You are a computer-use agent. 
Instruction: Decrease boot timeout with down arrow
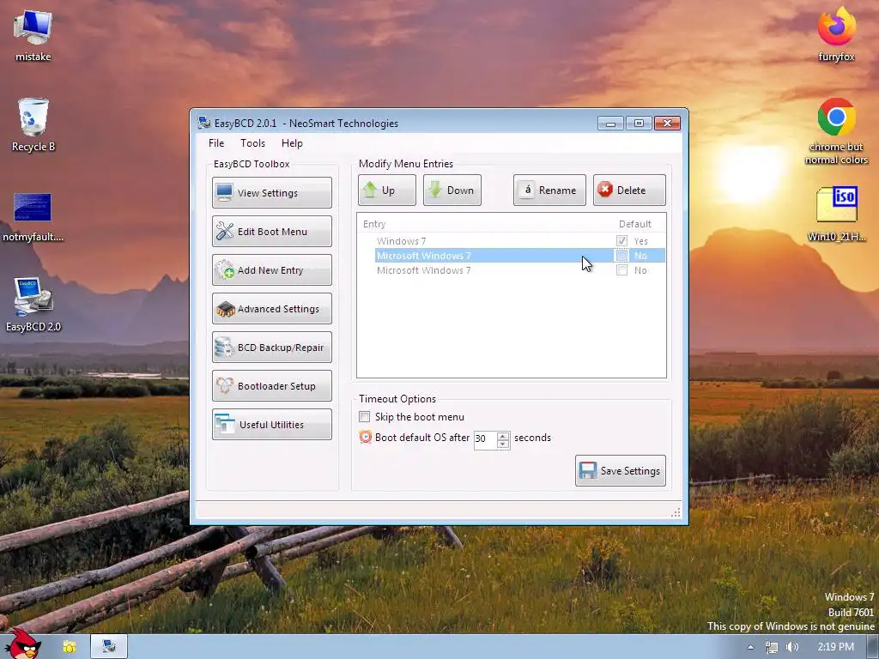[x=503, y=444]
